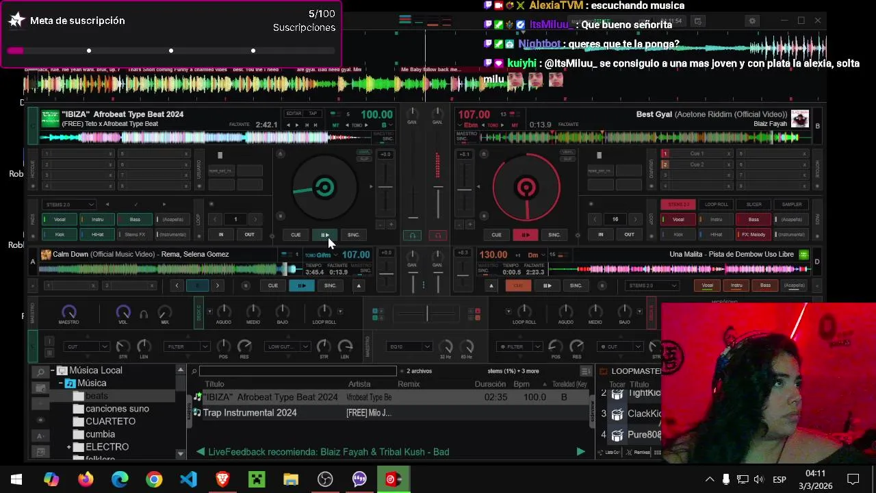Image resolution: width=876 pixels, height=493 pixels.
Task: Open key dropdown next to B on IBIZA deck
Action: pyautogui.click(x=390, y=125)
